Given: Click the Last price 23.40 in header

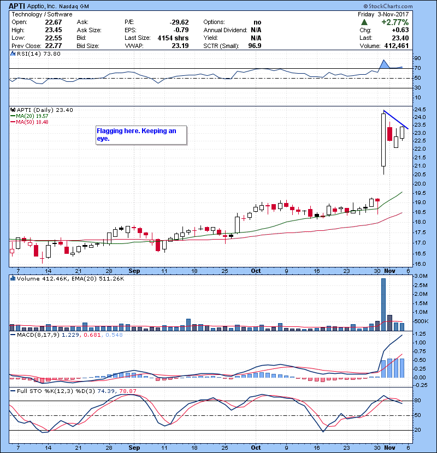Looking at the screenshot, I should (400, 38).
